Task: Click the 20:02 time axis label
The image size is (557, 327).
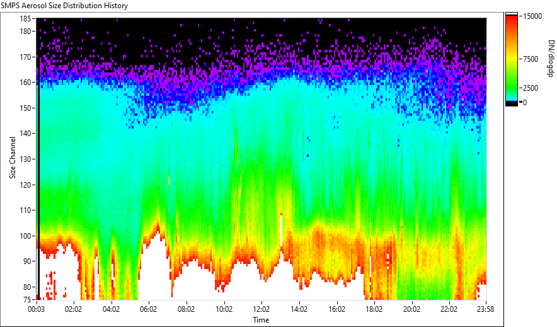Action: (411, 309)
